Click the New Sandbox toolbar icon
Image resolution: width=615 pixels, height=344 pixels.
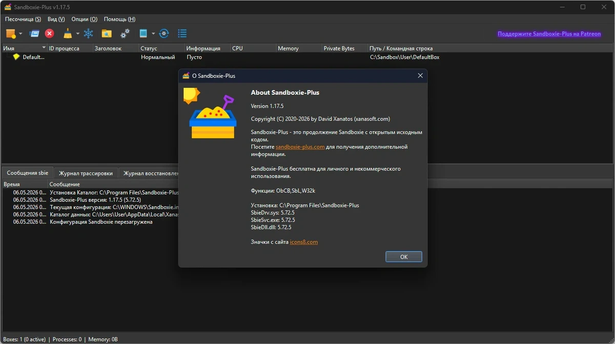(10, 34)
